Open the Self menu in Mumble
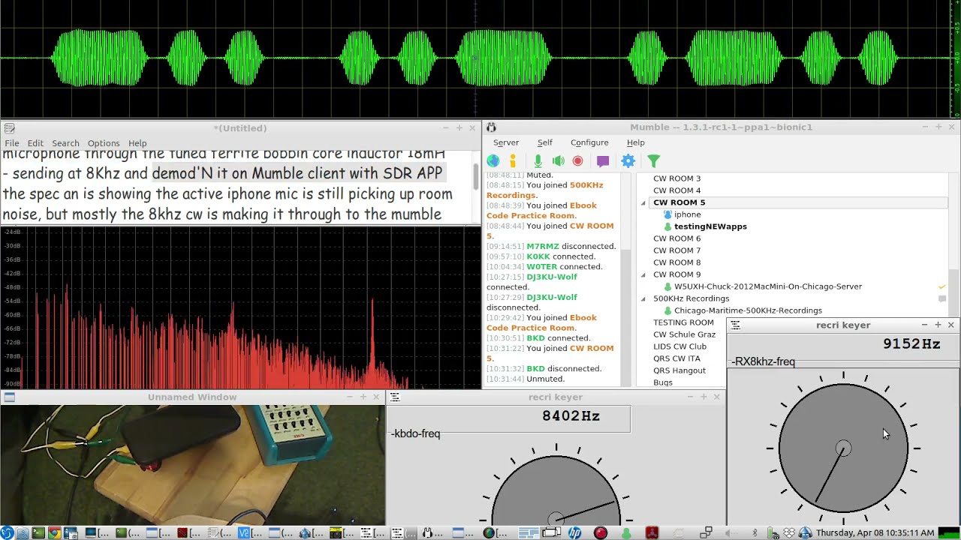The image size is (961, 540). click(544, 142)
